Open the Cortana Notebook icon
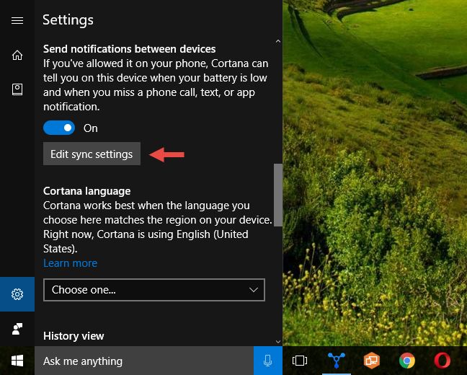The image size is (467, 375). [17, 89]
